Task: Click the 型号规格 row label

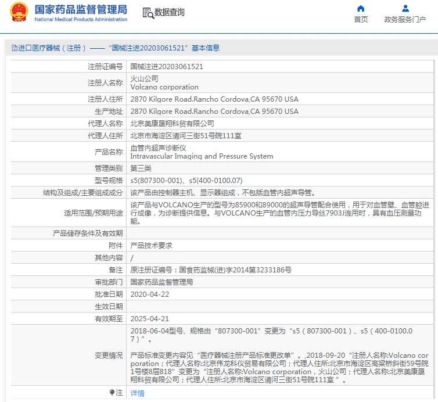Action: (x=109, y=181)
